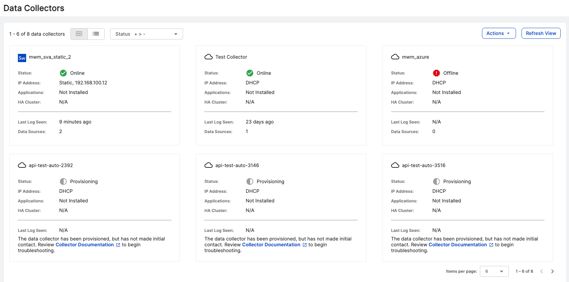Viewport: 569px width, 282px height.
Task: Click the external-link icon in api-test-auto-3516 card
Action: click(x=491, y=245)
